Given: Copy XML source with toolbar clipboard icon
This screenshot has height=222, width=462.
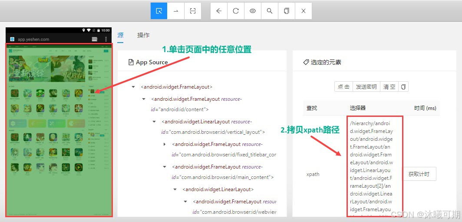Looking at the screenshot, I should pos(287,11).
